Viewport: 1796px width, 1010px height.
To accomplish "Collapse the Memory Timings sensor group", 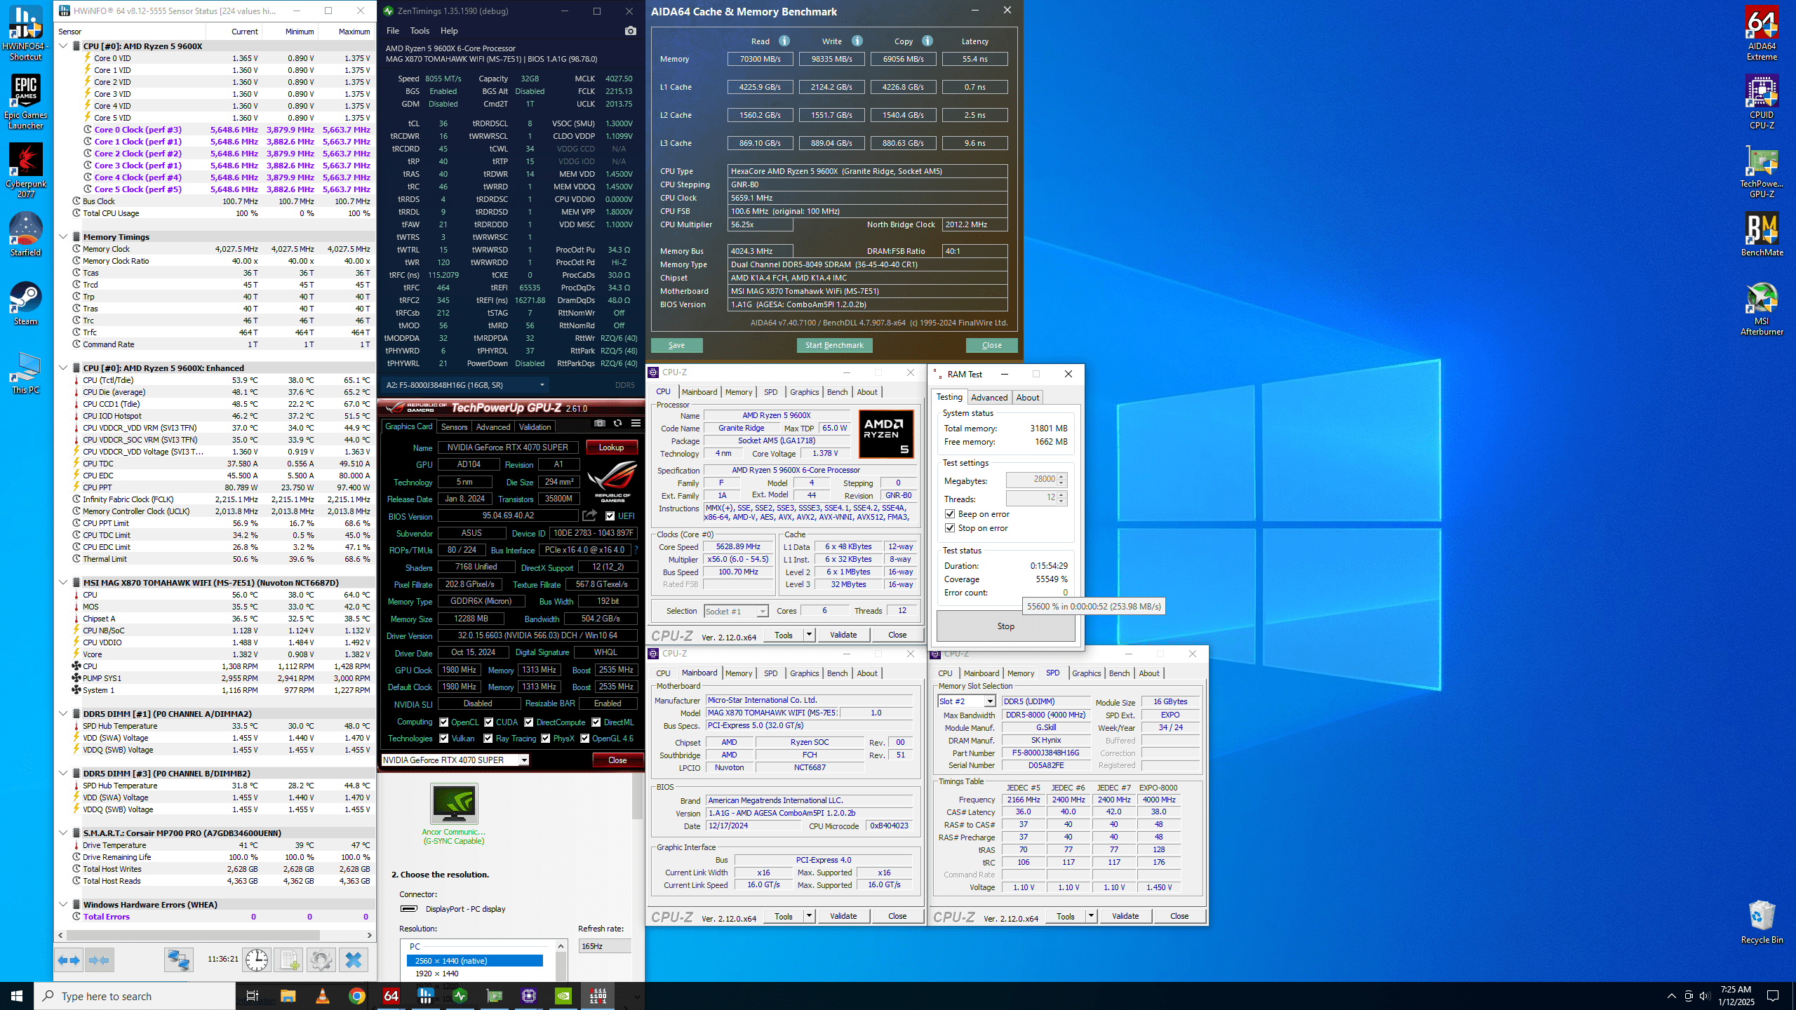I will tap(63, 237).
